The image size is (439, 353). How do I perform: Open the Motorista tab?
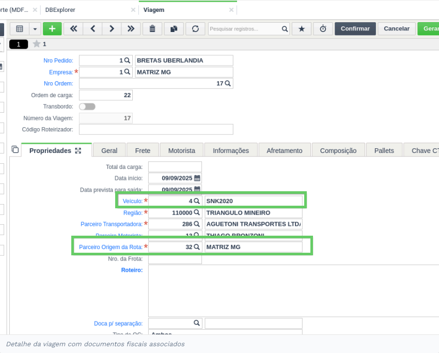click(182, 151)
